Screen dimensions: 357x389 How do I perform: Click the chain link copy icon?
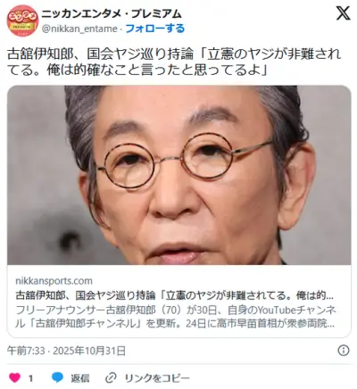tap(111, 378)
